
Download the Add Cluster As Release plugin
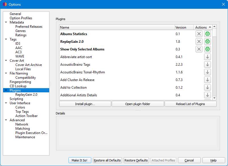208,80
